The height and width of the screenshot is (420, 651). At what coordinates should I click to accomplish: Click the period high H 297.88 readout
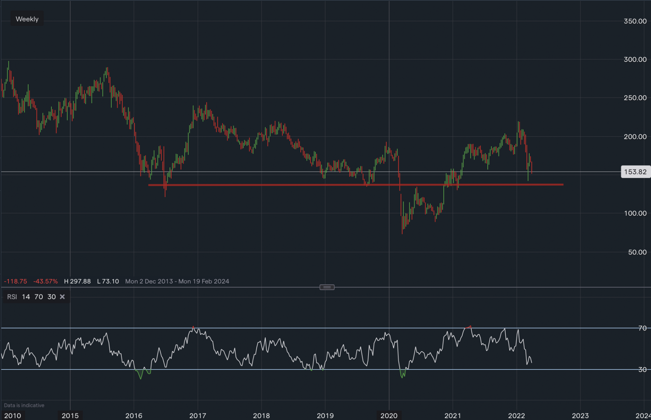(x=77, y=281)
